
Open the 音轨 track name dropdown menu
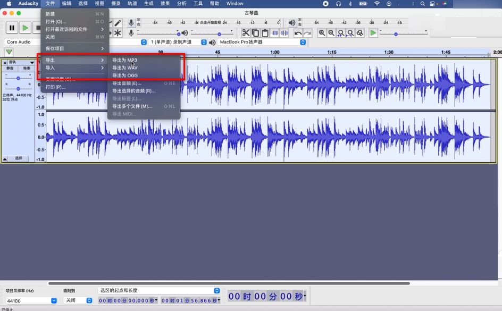(21, 62)
